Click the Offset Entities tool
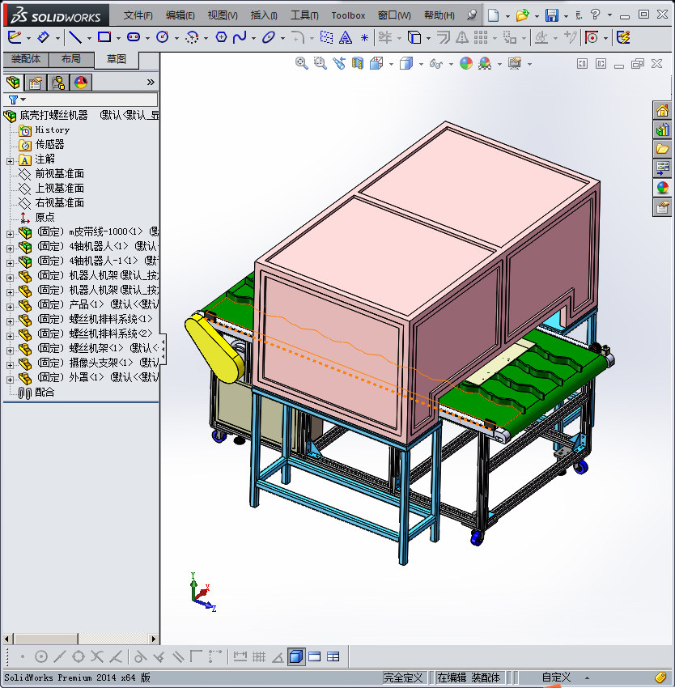Viewport: 675px width, 688px height. coord(443,38)
